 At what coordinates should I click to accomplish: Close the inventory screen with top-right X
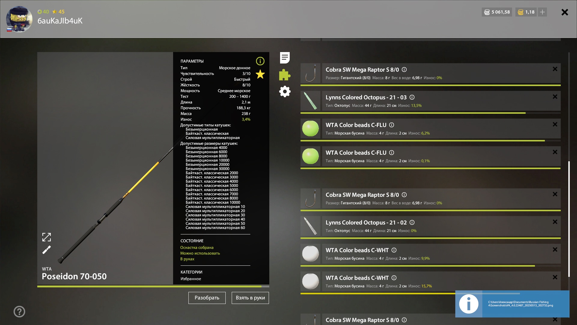(x=565, y=12)
